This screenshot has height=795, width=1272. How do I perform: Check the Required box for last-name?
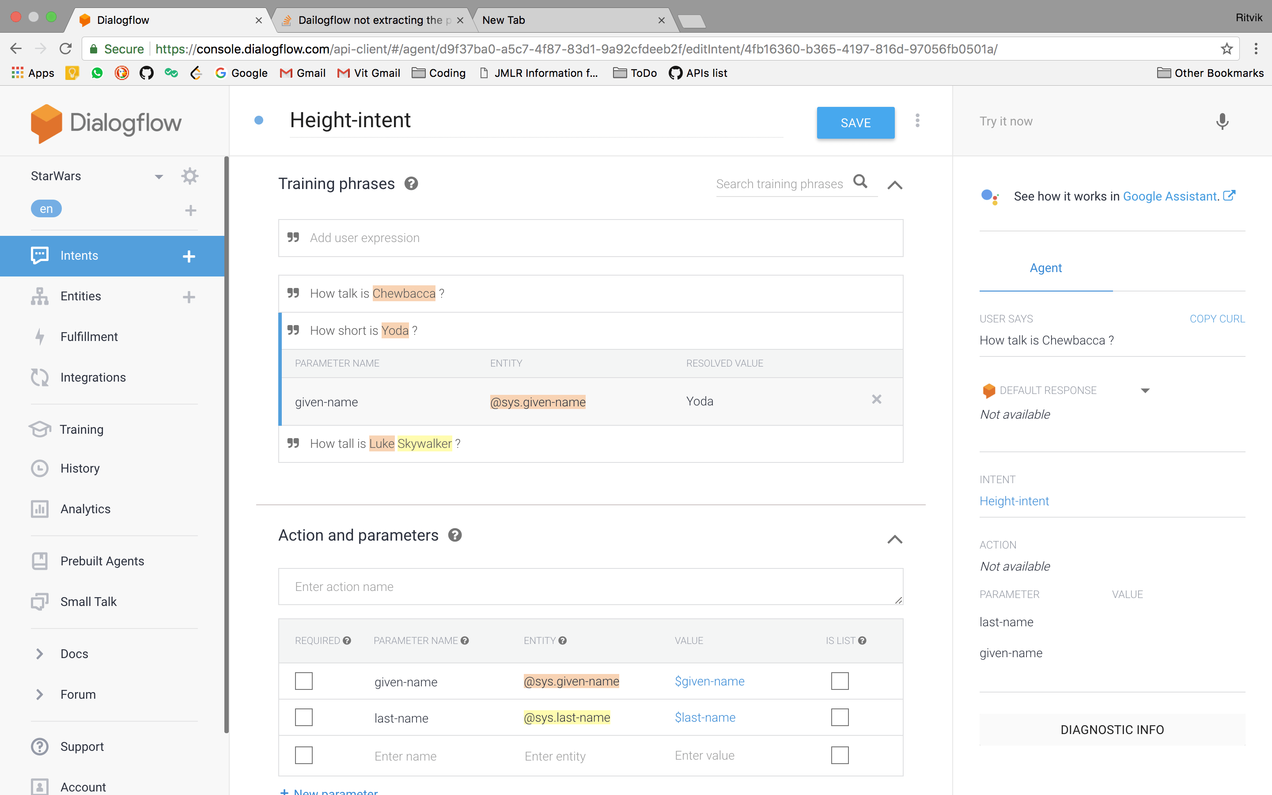(304, 717)
